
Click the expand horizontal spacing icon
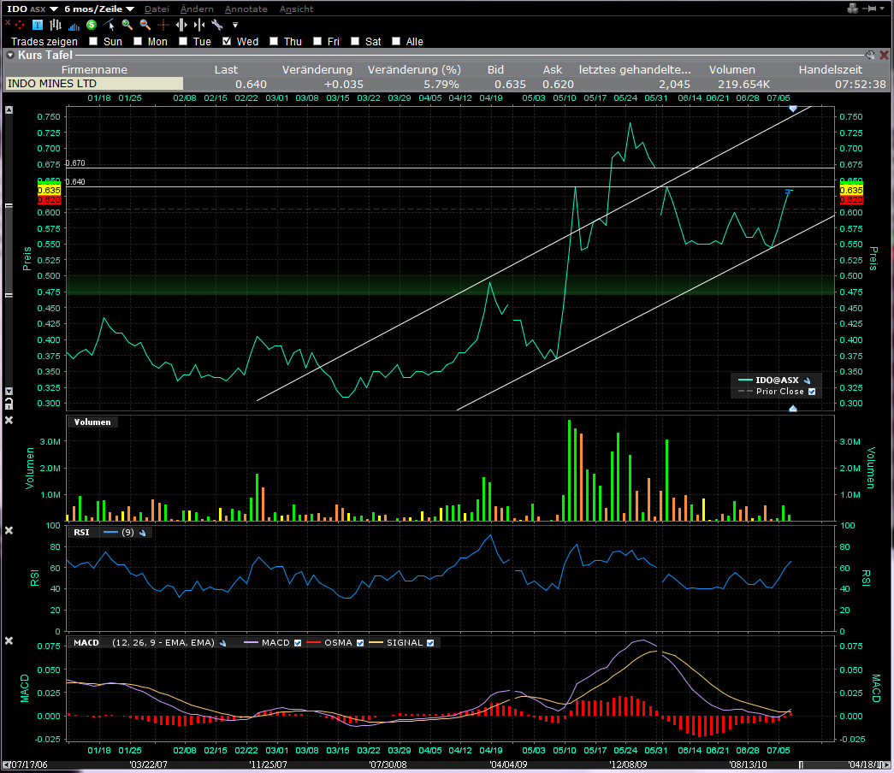coord(181,25)
